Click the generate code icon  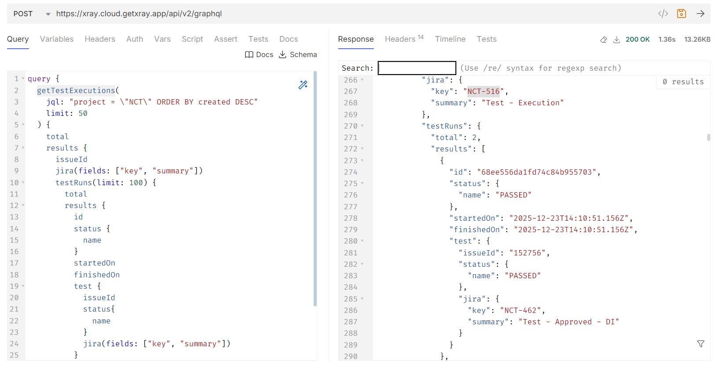663,14
